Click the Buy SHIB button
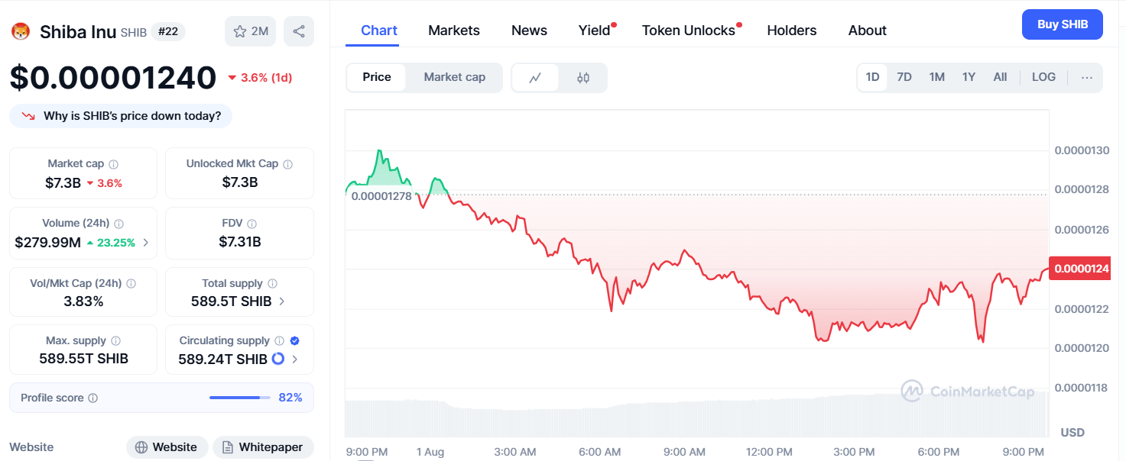 pos(1062,24)
